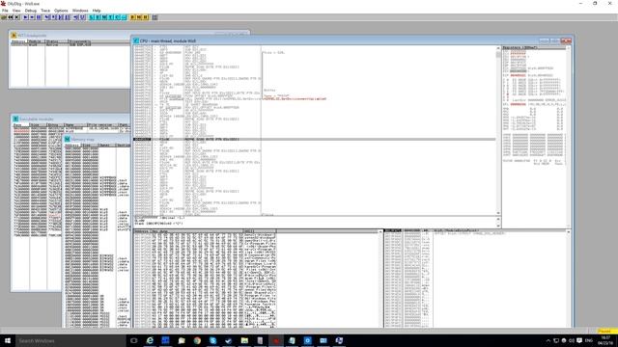Click the Trace over toolbar icon

(67, 17)
